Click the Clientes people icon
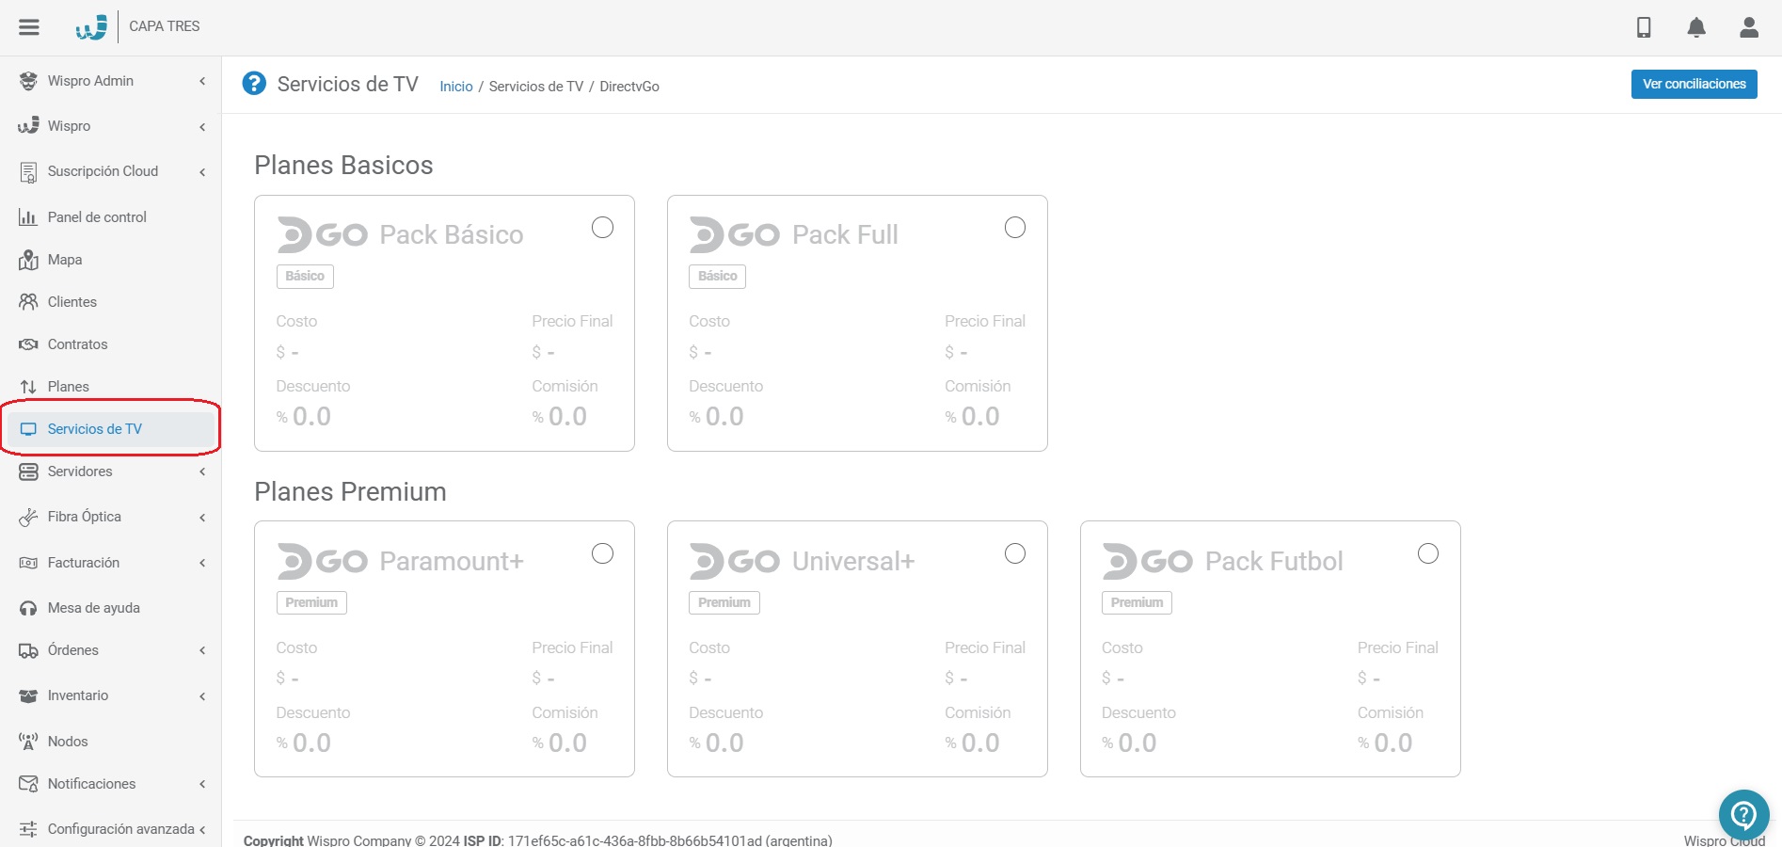The image size is (1782, 847). (x=28, y=302)
